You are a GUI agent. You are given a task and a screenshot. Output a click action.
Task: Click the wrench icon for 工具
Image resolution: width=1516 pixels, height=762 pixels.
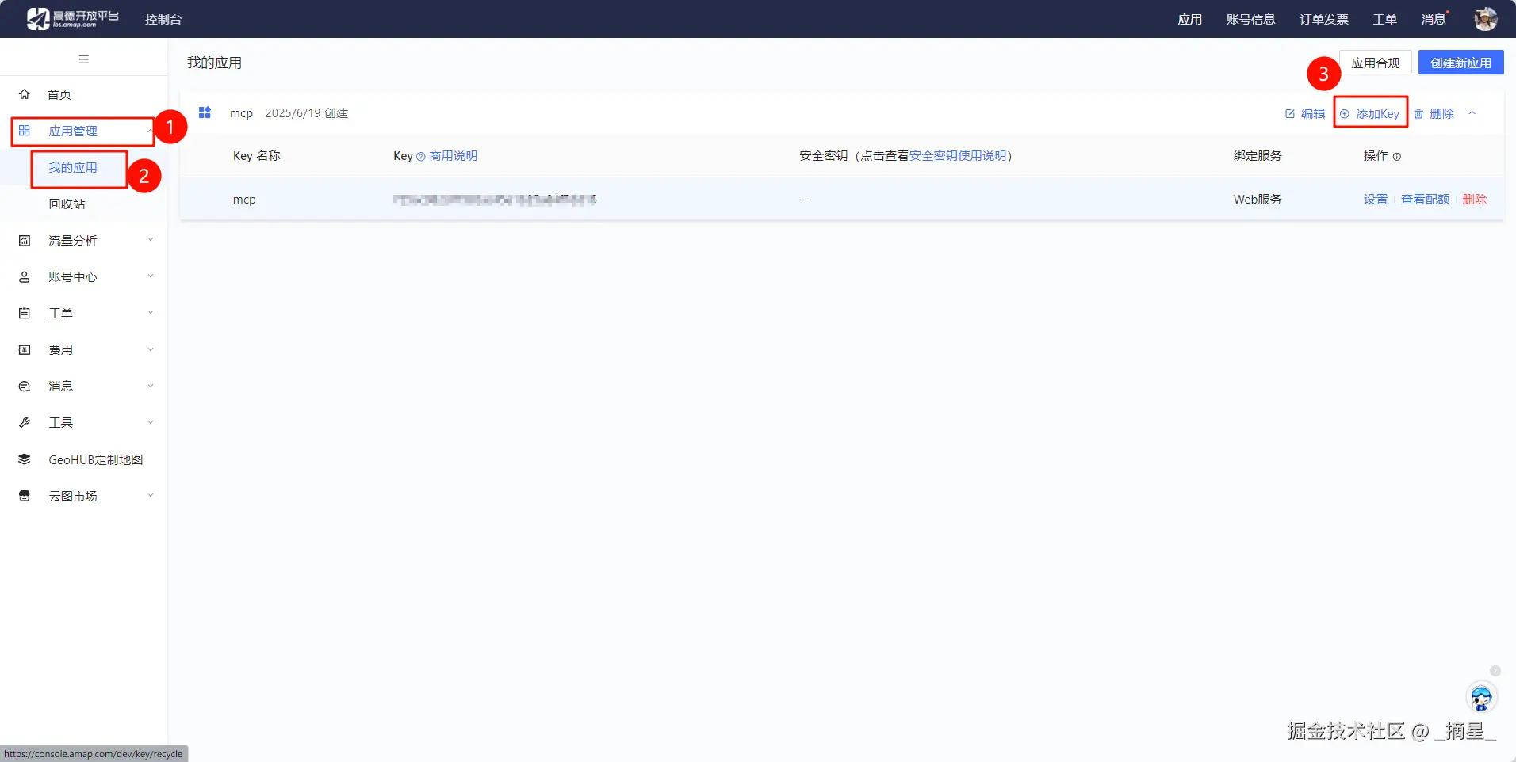pos(25,423)
